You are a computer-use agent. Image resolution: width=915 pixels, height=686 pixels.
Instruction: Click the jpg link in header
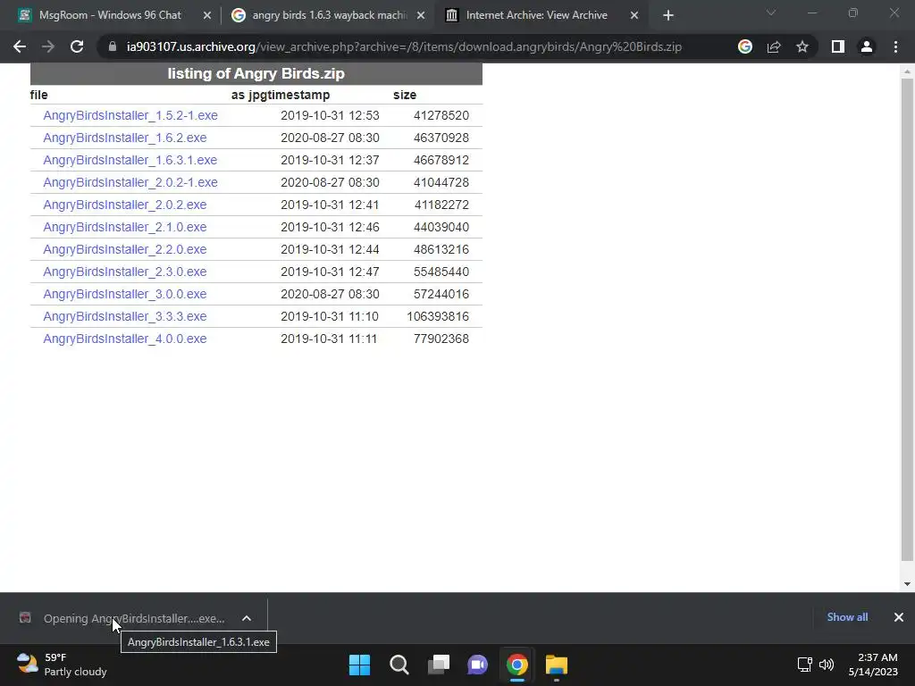tap(256, 95)
